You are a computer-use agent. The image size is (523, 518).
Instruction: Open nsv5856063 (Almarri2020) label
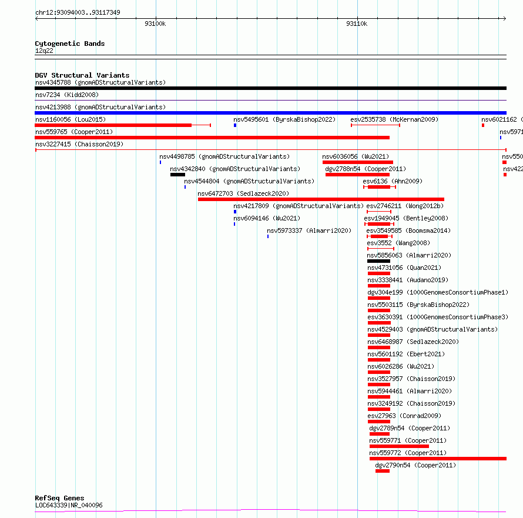[x=409, y=255]
